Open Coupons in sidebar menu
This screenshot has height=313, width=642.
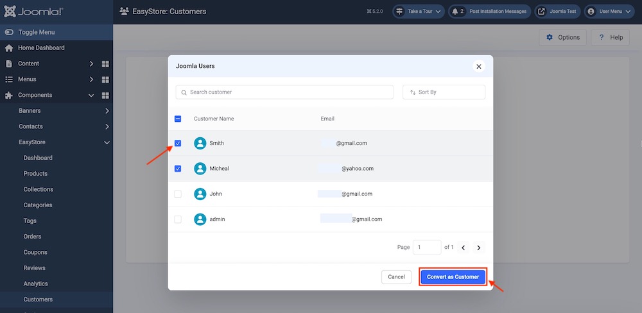[x=35, y=252]
